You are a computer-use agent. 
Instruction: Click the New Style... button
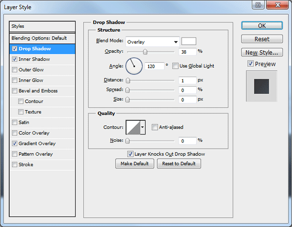(x=262, y=53)
